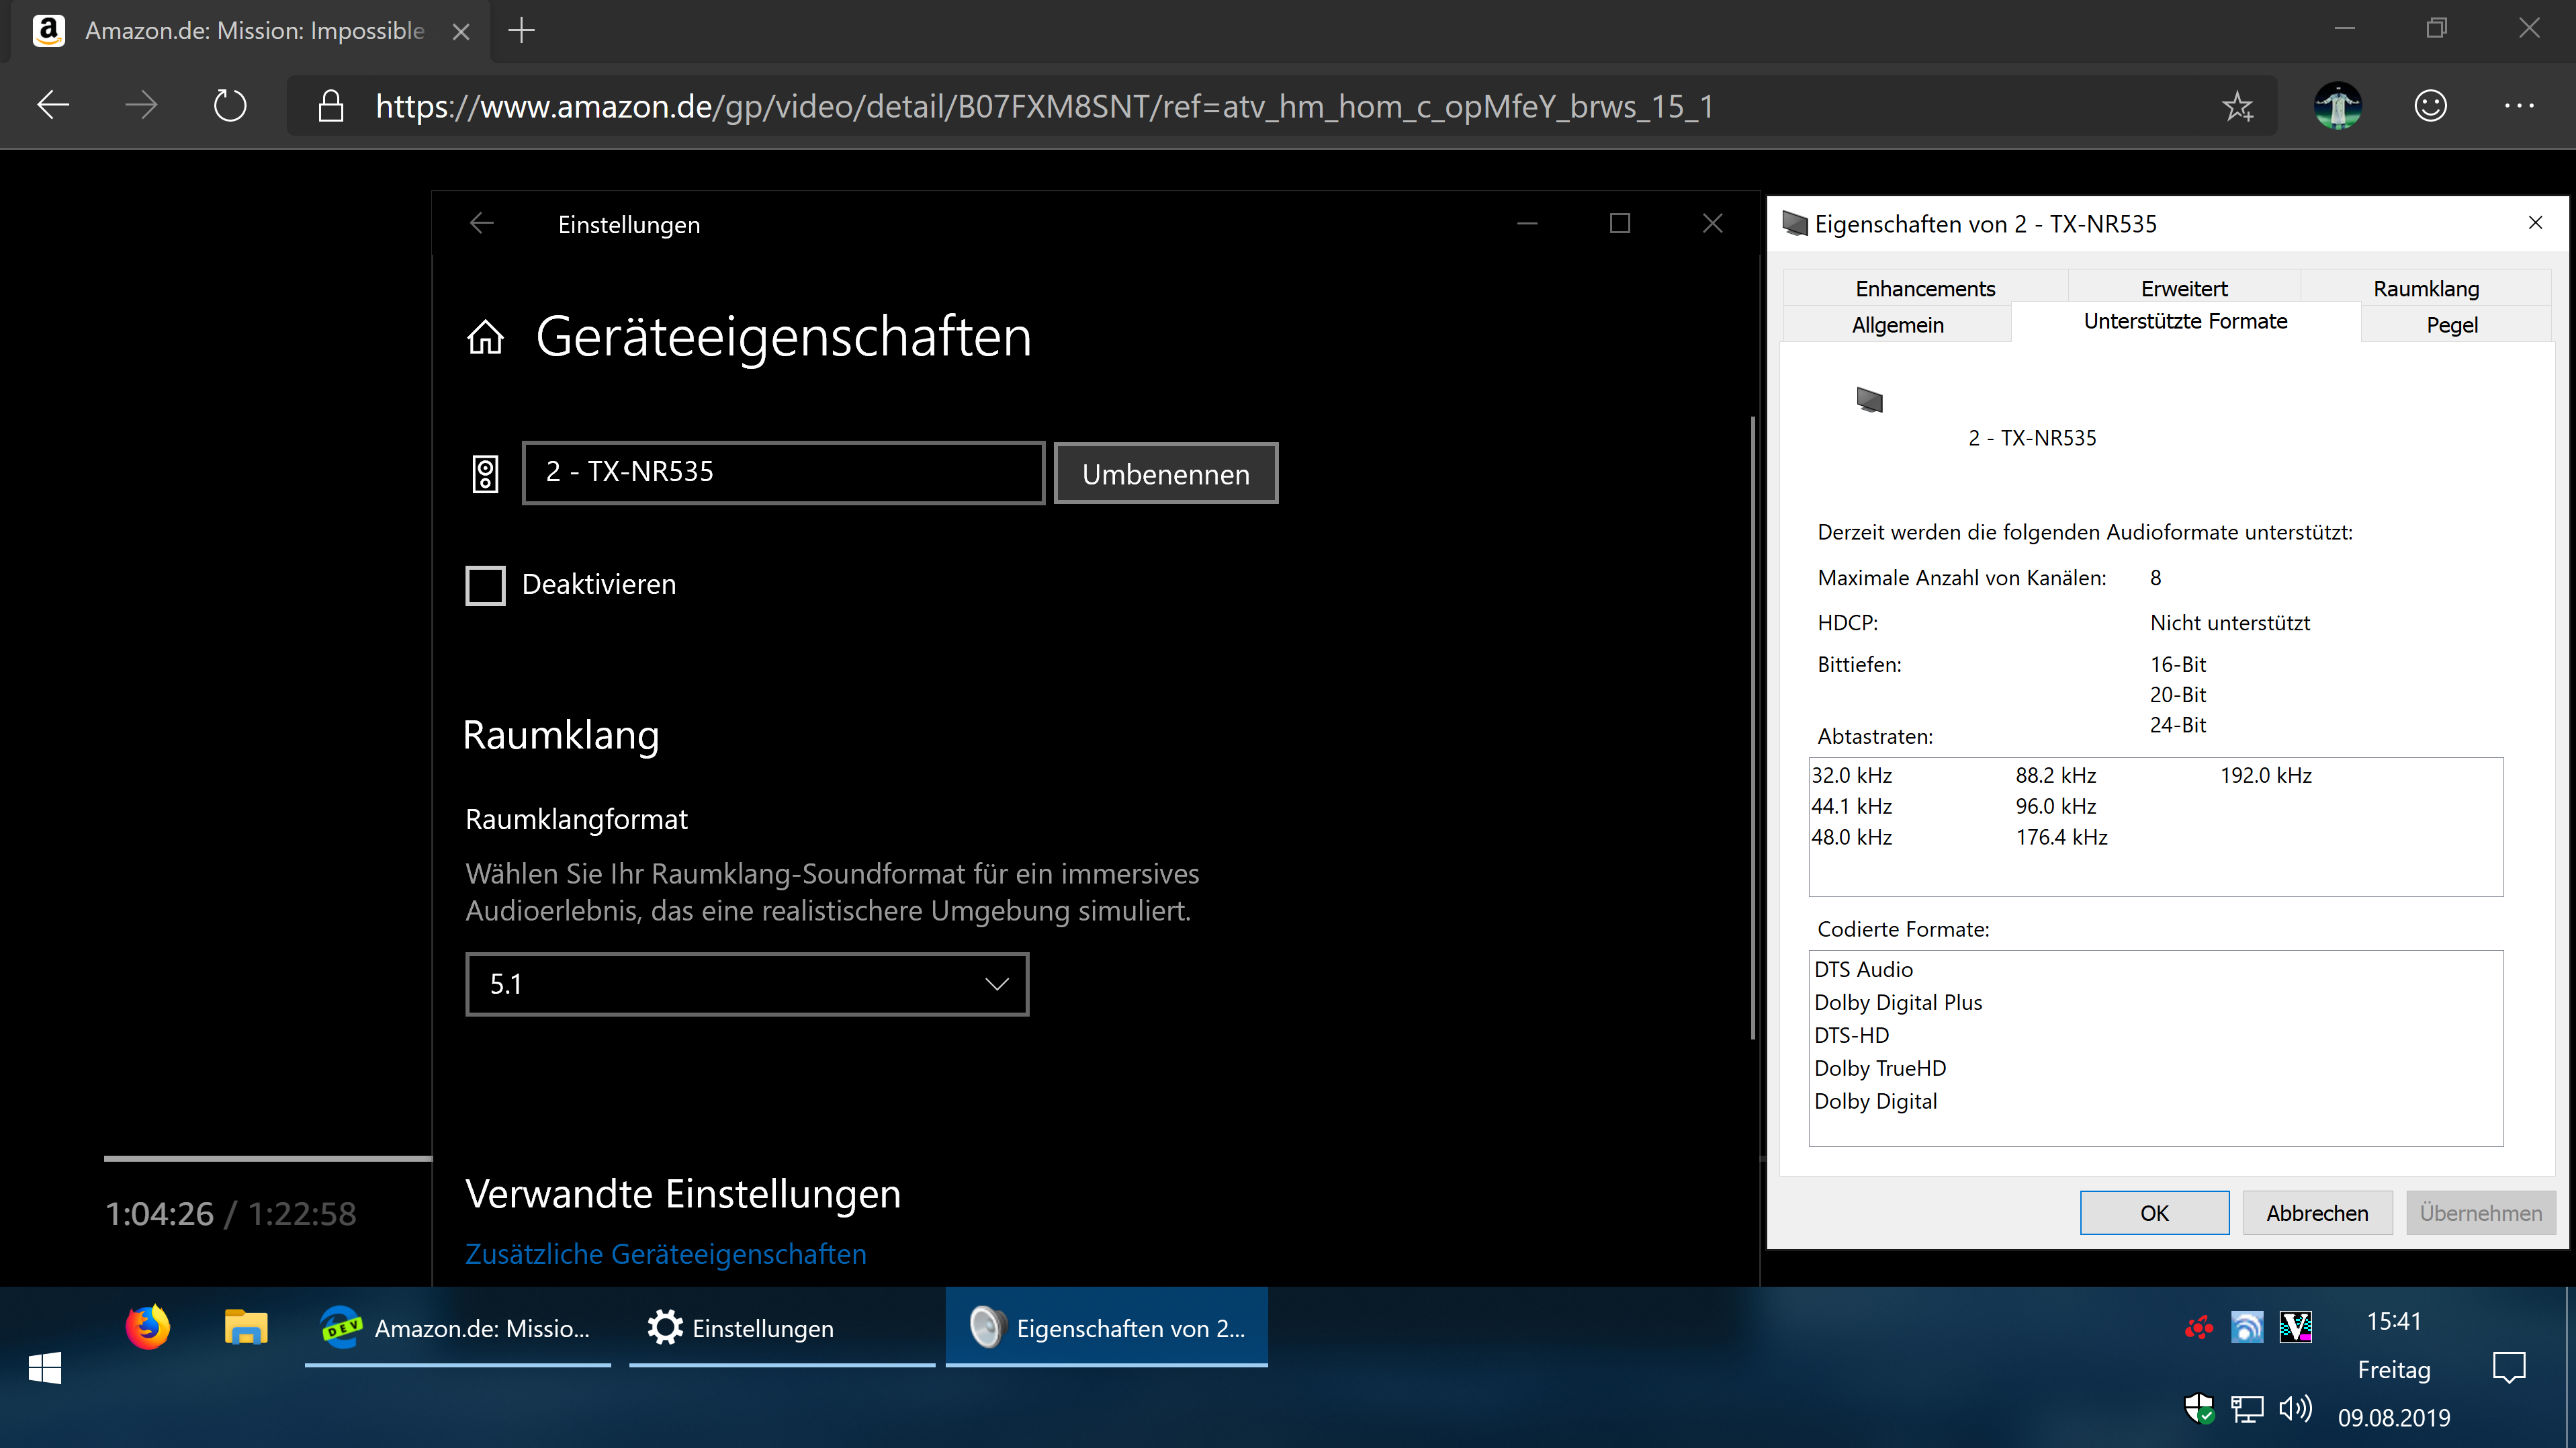Click the red tray icon
This screenshot has height=1448, width=2576.
(x=2198, y=1328)
